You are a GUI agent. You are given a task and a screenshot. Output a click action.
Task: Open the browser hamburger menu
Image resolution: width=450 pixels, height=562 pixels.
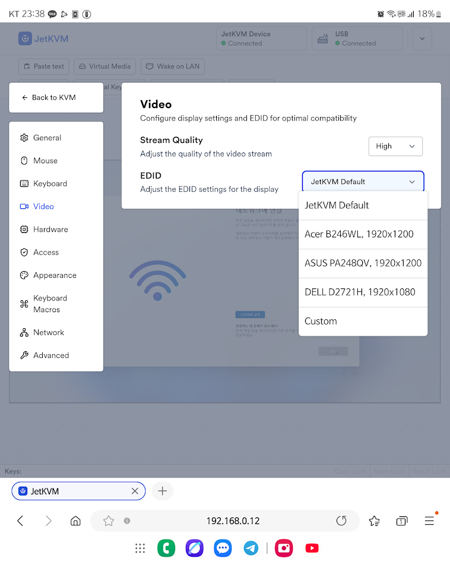tap(430, 521)
